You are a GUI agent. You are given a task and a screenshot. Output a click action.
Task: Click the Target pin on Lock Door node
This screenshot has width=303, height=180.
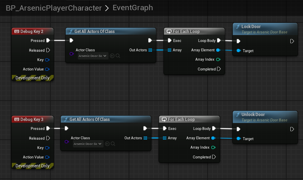click(239, 51)
